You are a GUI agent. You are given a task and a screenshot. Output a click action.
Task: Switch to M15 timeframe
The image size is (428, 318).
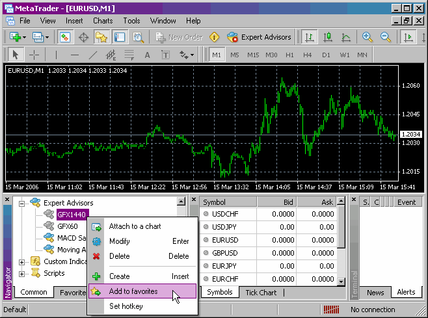(253, 55)
